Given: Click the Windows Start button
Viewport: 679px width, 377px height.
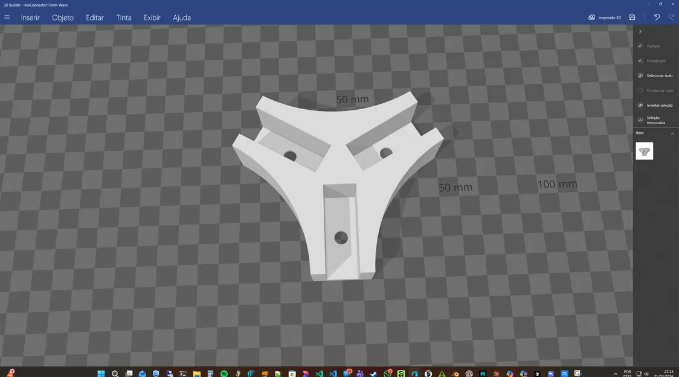Looking at the screenshot, I should [x=100, y=372].
